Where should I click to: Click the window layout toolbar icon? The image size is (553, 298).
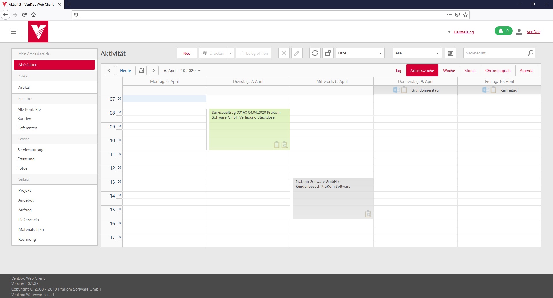click(328, 53)
